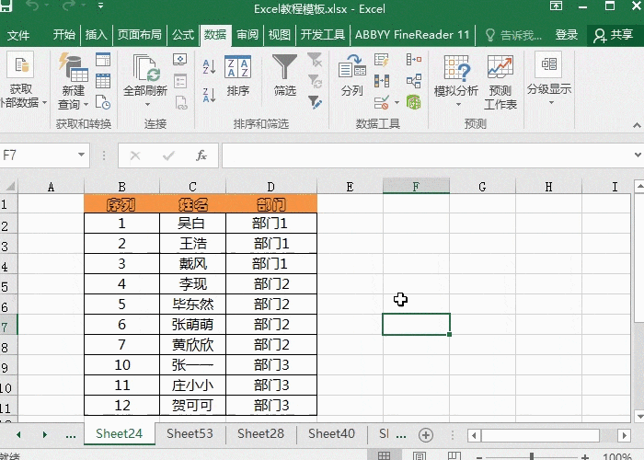Open the Outline (分级显示) icon

[x=548, y=64]
